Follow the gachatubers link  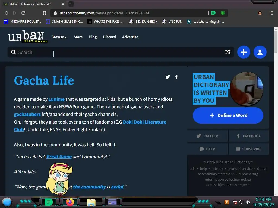coord(27,114)
